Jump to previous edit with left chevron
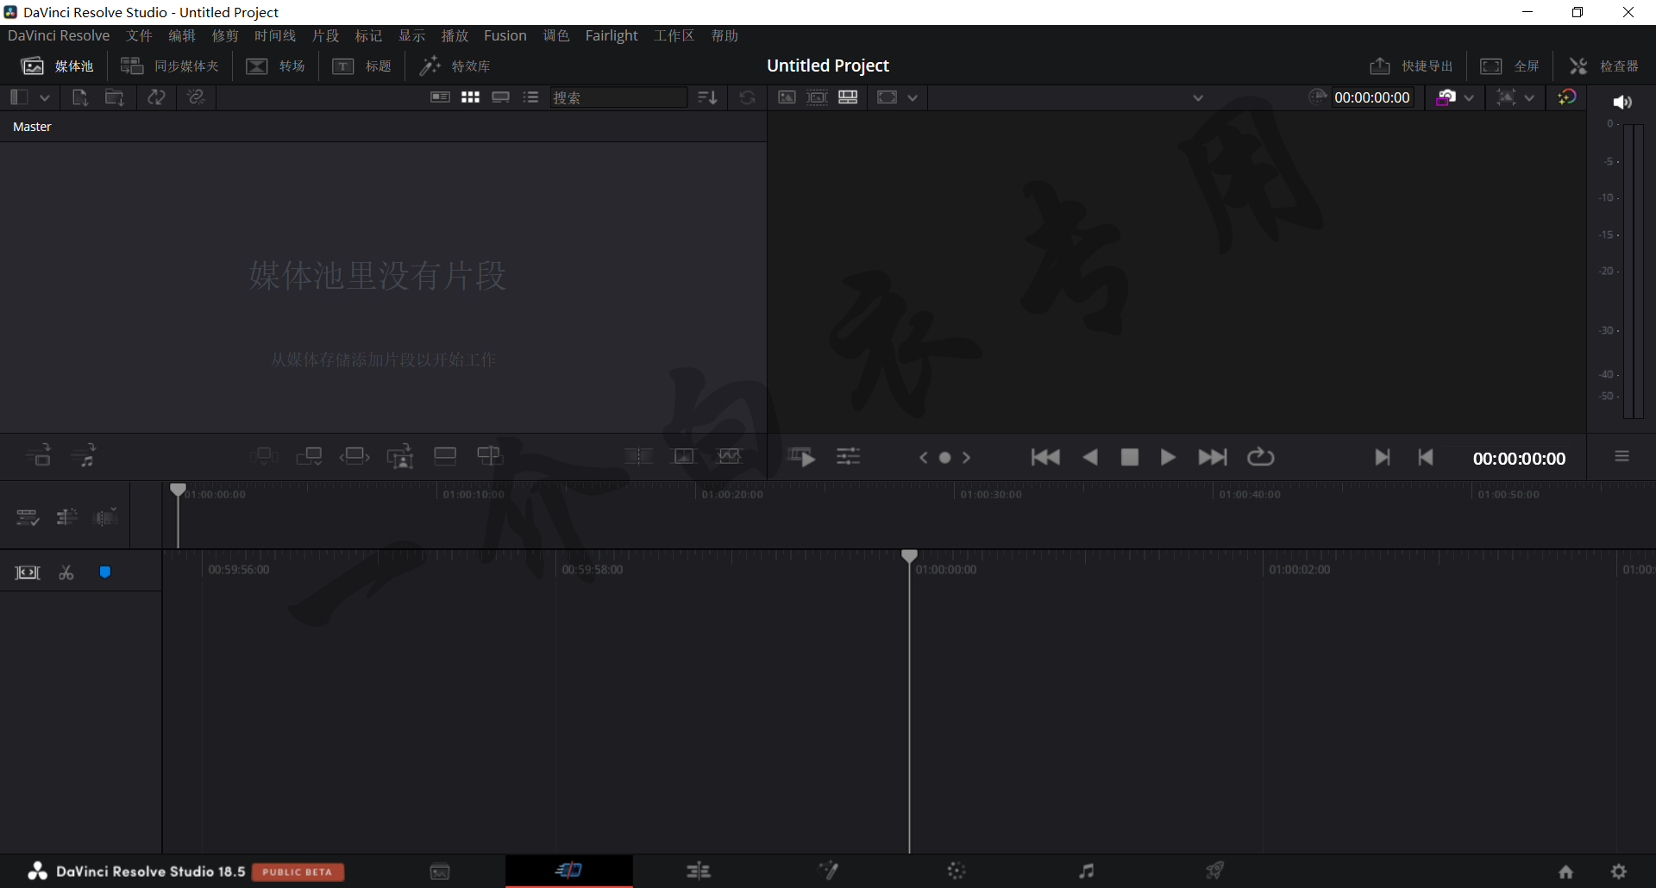 tap(923, 458)
